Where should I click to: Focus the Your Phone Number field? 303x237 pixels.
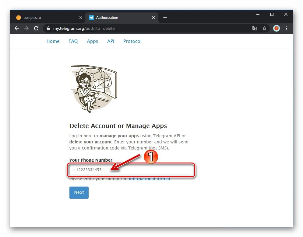[x=130, y=170]
